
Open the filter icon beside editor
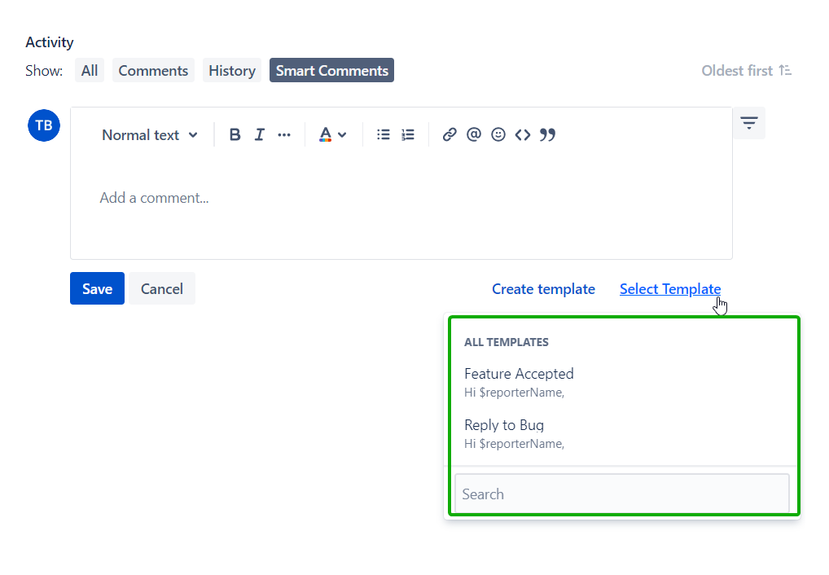[x=748, y=123]
